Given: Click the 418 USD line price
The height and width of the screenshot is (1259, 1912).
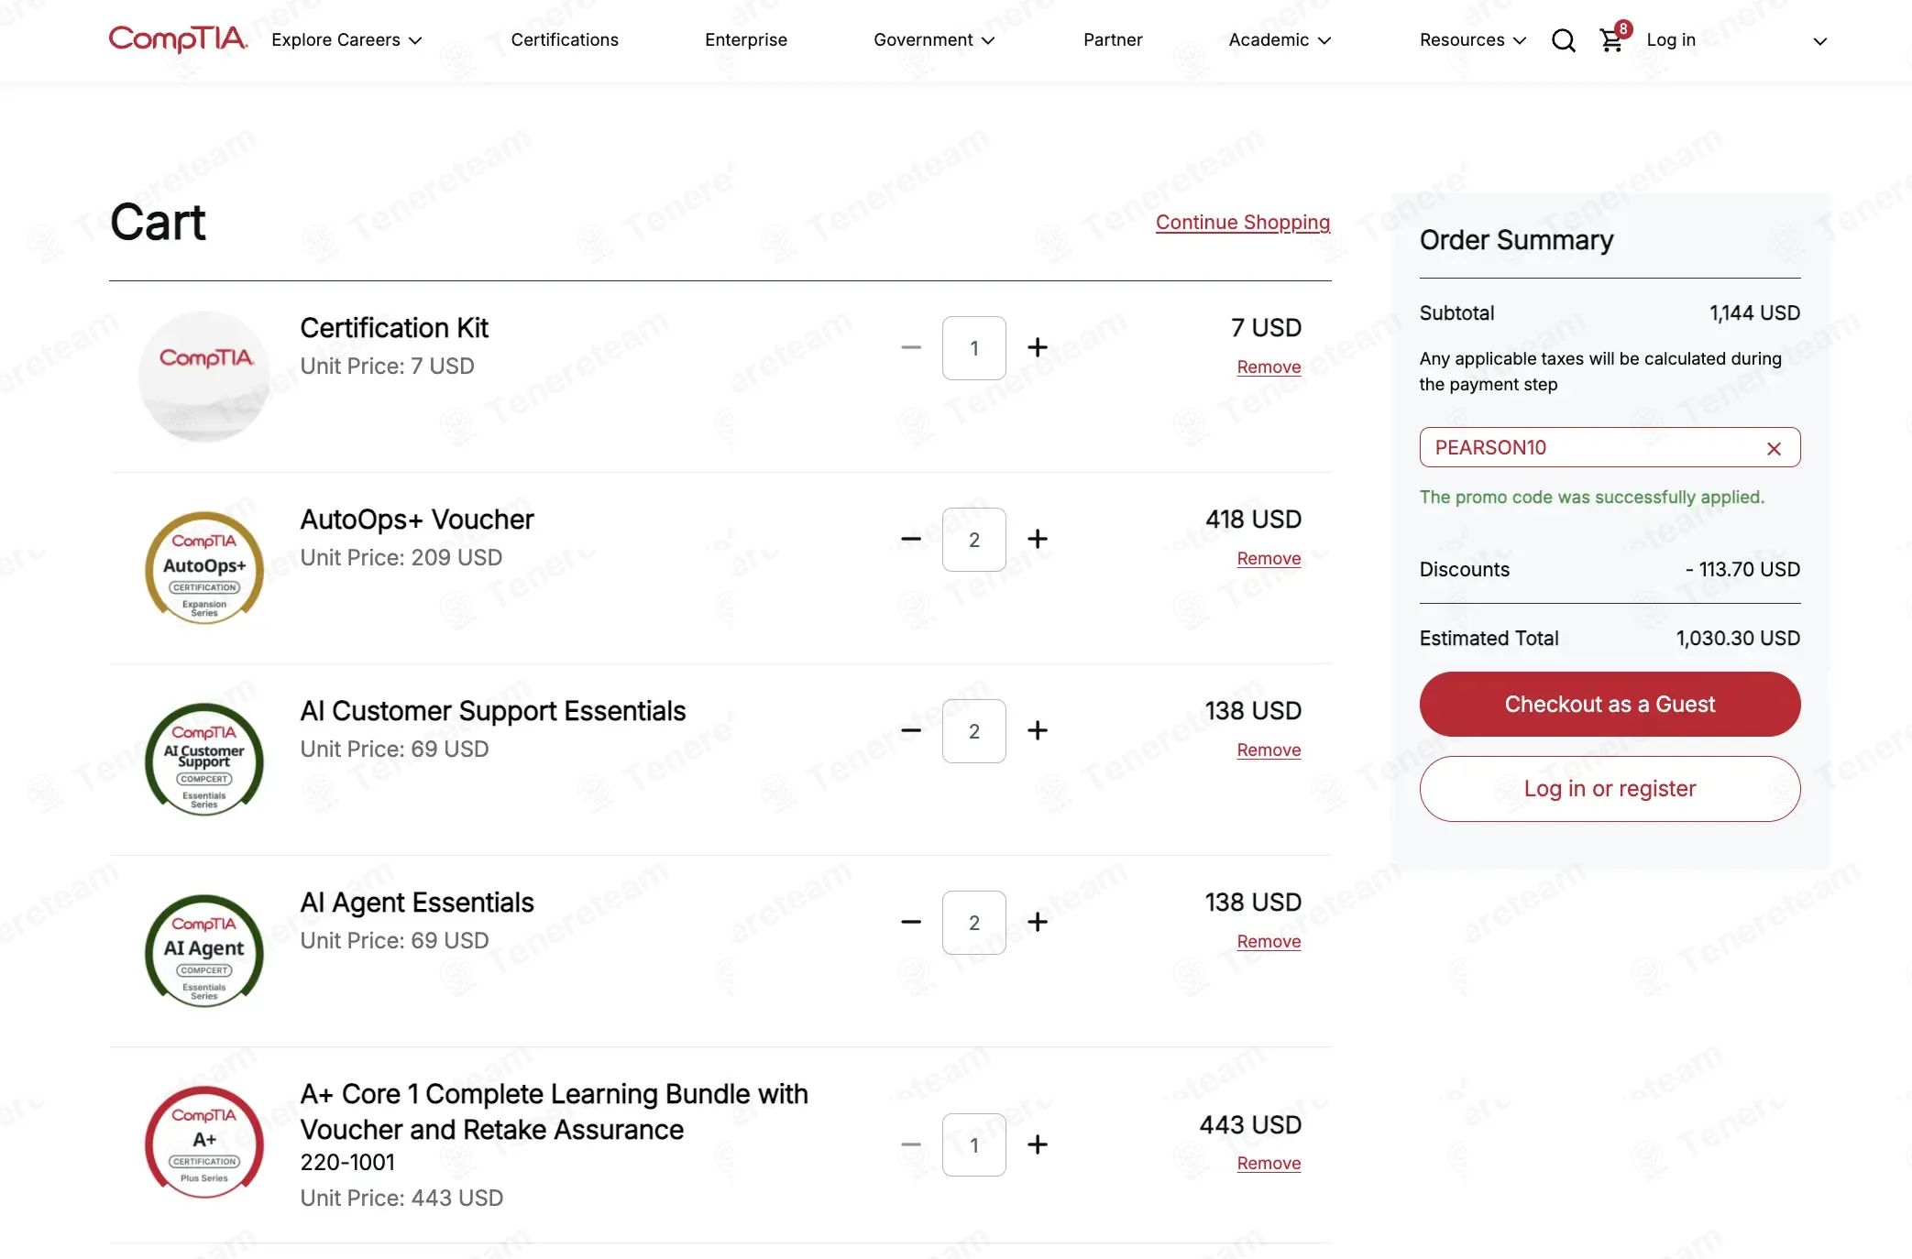Looking at the screenshot, I should [1253, 520].
